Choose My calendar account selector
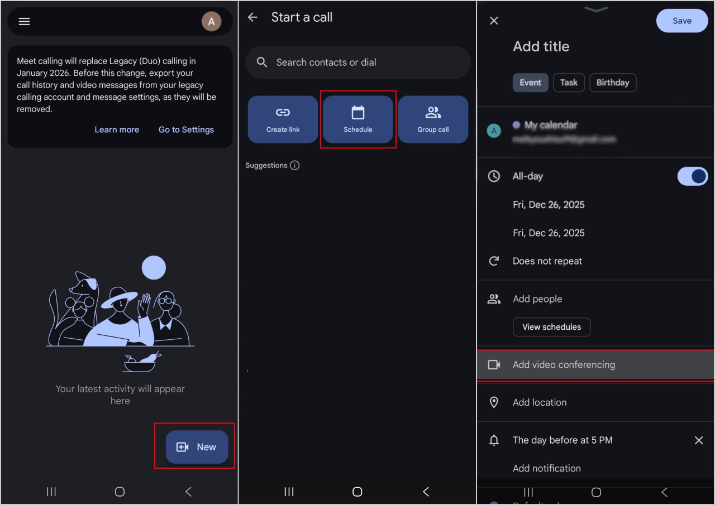The width and height of the screenshot is (715, 505). [564, 132]
